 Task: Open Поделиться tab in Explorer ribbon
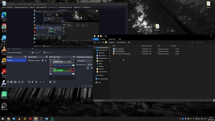(x=112, y=39)
